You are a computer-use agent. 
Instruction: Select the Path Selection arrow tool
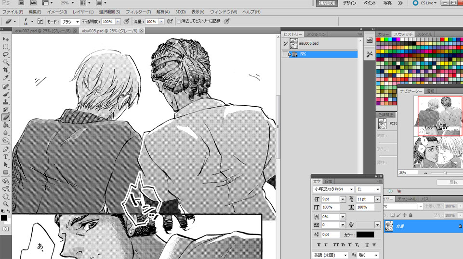tap(6, 164)
